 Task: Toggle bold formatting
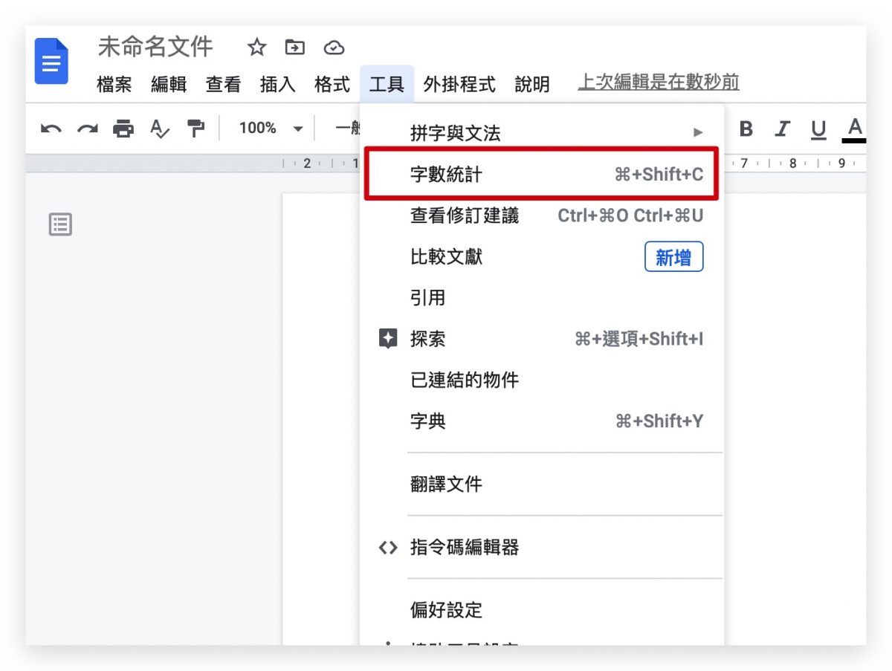[x=746, y=129]
